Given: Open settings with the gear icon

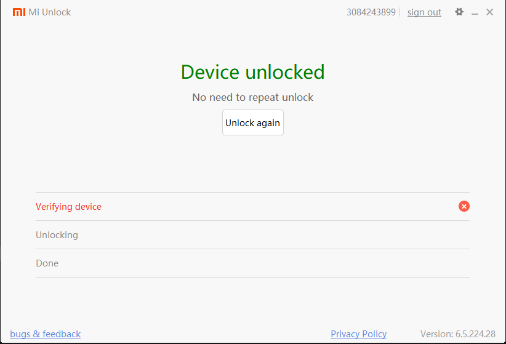Looking at the screenshot, I should point(459,12).
